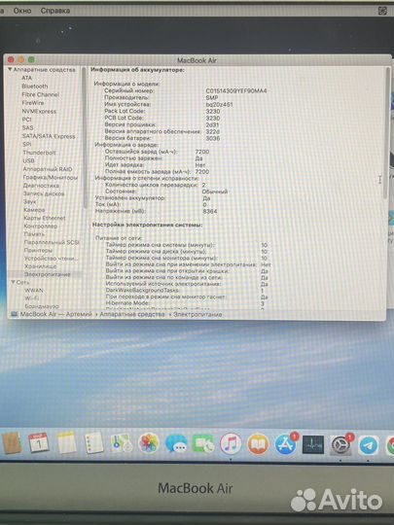Image resolution: width=394 pixels, height=525 pixels.
Task: Launch FaceTime from the Dock
Action: [203, 444]
